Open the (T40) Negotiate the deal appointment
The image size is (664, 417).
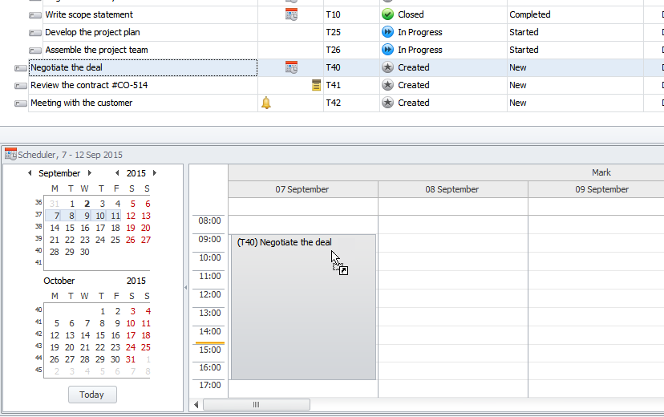(303, 305)
